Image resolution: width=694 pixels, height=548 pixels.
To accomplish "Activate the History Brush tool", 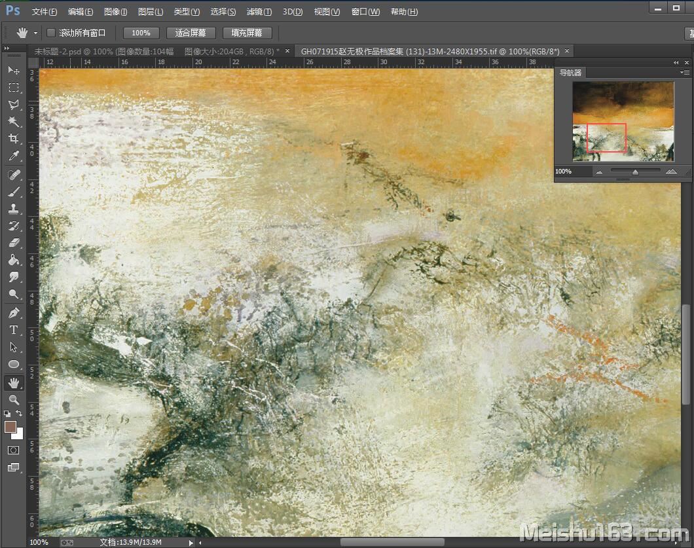I will click(x=14, y=226).
